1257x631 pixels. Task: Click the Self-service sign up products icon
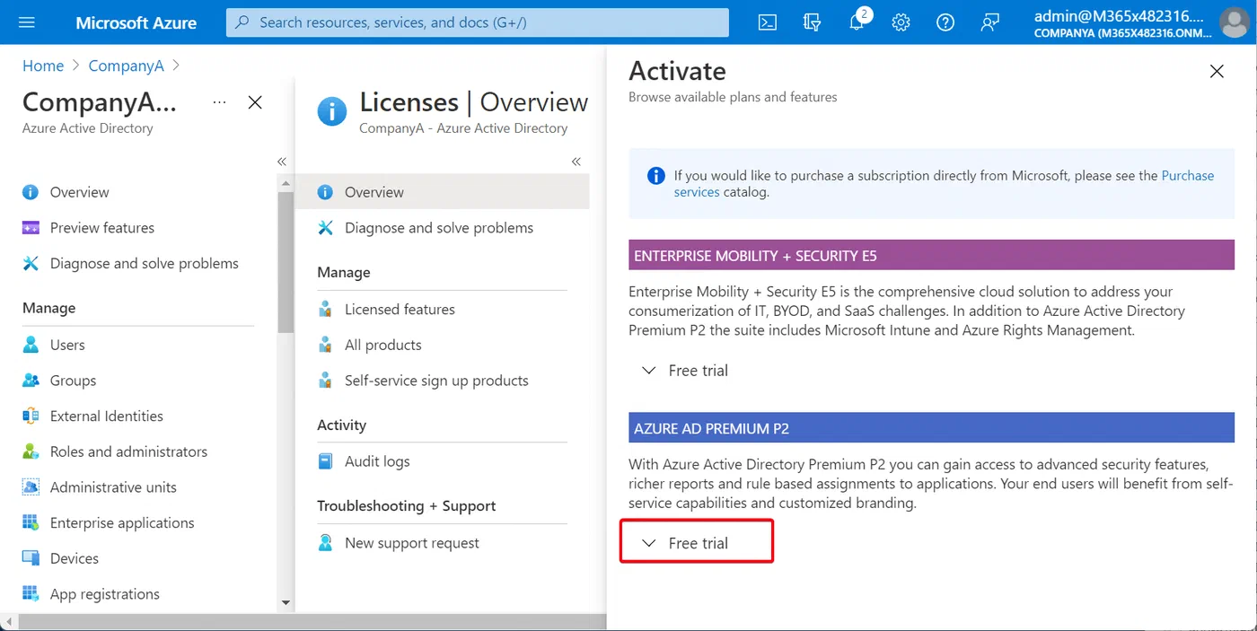tap(326, 381)
